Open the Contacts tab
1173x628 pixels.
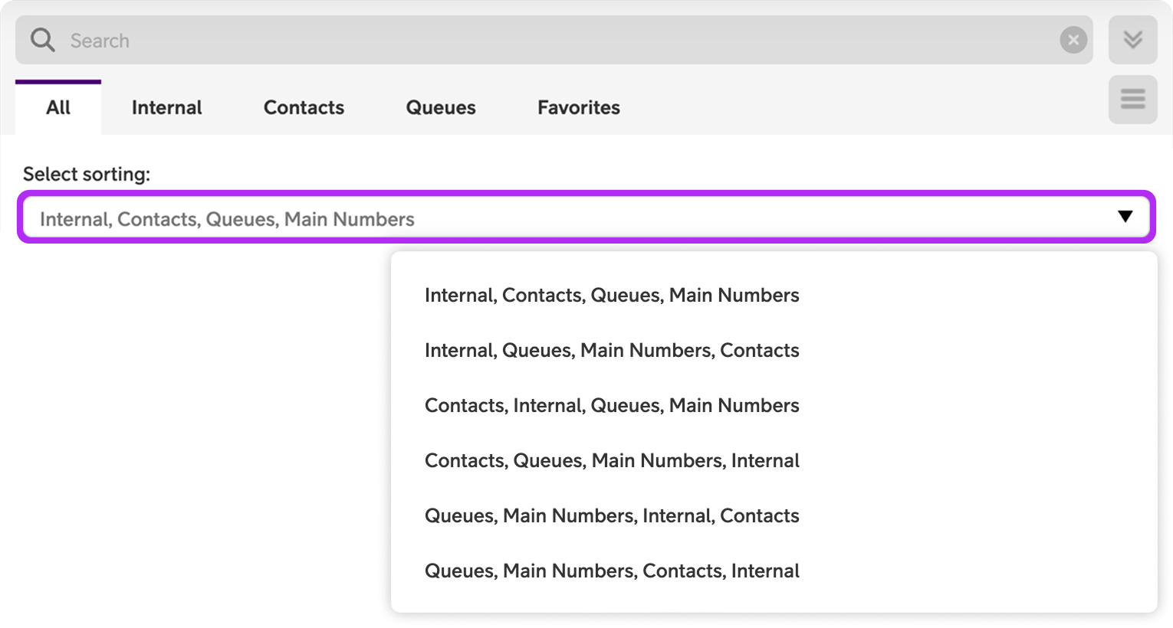coord(304,108)
